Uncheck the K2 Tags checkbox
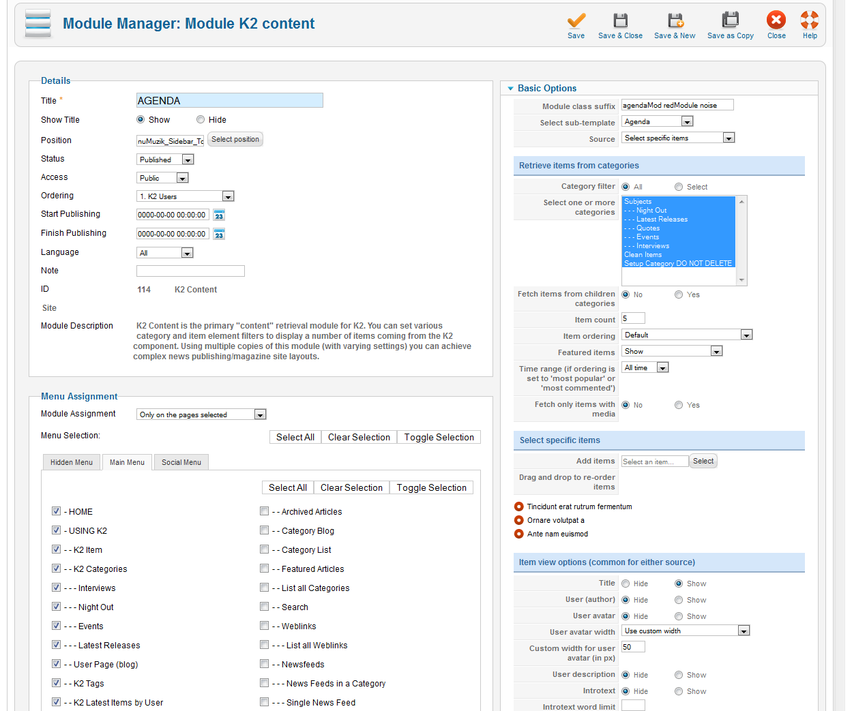852x711 pixels. (x=56, y=683)
